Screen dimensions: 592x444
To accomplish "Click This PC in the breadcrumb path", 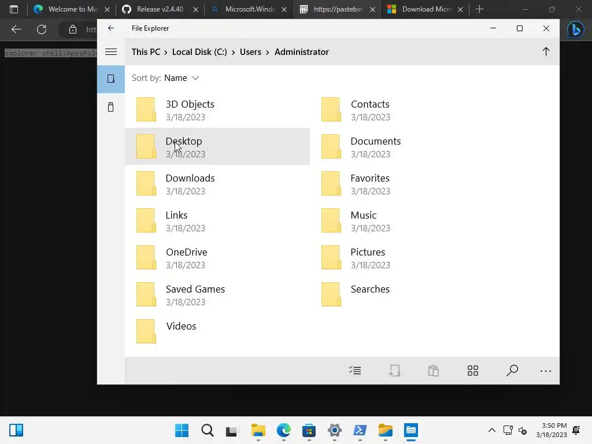I will pos(146,52).
